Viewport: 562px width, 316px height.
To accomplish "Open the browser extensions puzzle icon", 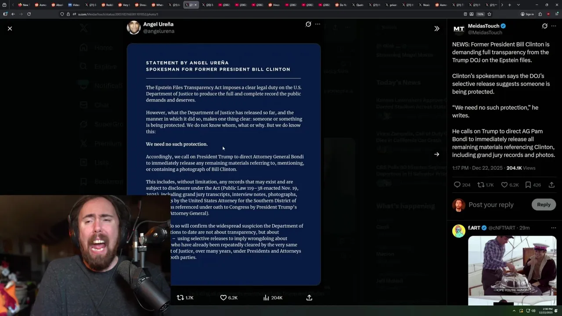I will point(540,14).
